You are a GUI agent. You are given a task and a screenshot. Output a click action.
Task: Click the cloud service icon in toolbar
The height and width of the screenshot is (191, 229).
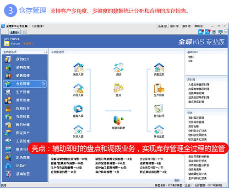point(207,32)
